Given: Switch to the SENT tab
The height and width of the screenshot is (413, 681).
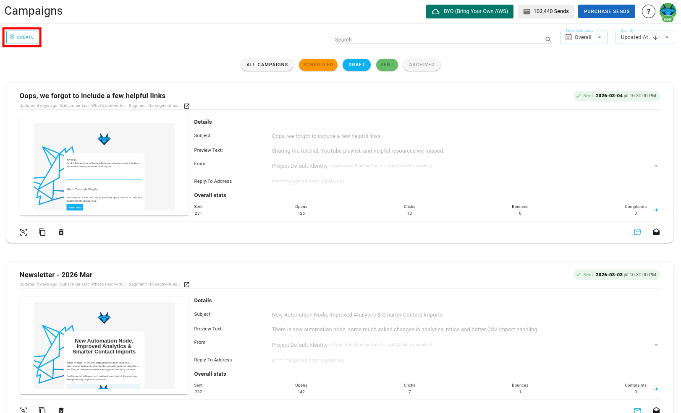Looking at the screenshot, I should tap(387, 65).
